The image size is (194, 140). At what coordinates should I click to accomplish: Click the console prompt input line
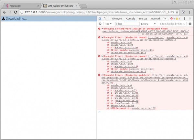[145, 112]
